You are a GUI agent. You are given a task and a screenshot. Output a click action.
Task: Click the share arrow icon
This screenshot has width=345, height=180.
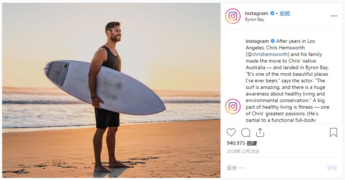[260, 132]
